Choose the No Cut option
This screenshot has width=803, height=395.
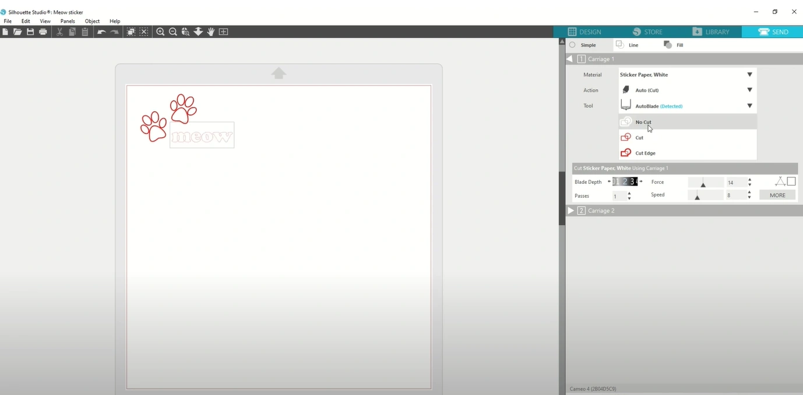tap(643, 122)
